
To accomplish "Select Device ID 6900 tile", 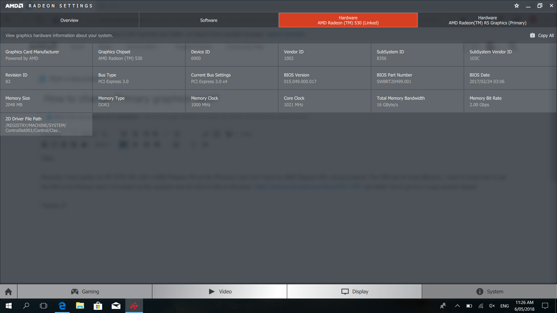I will [232, 55].
